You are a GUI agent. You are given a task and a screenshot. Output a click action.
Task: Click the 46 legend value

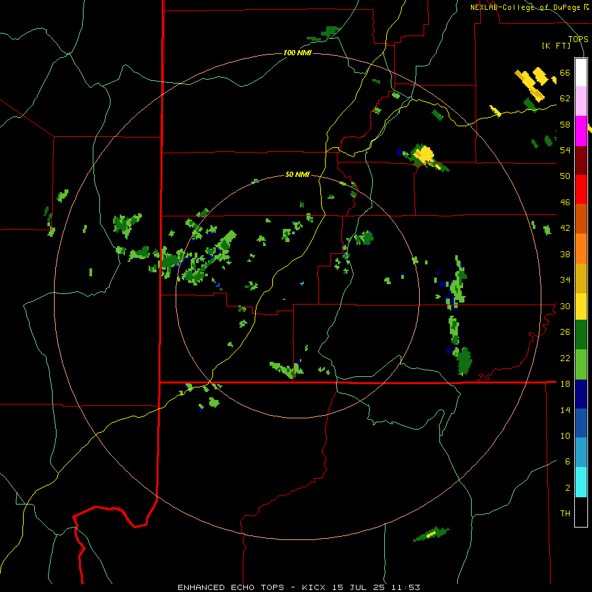pos(565,203)
